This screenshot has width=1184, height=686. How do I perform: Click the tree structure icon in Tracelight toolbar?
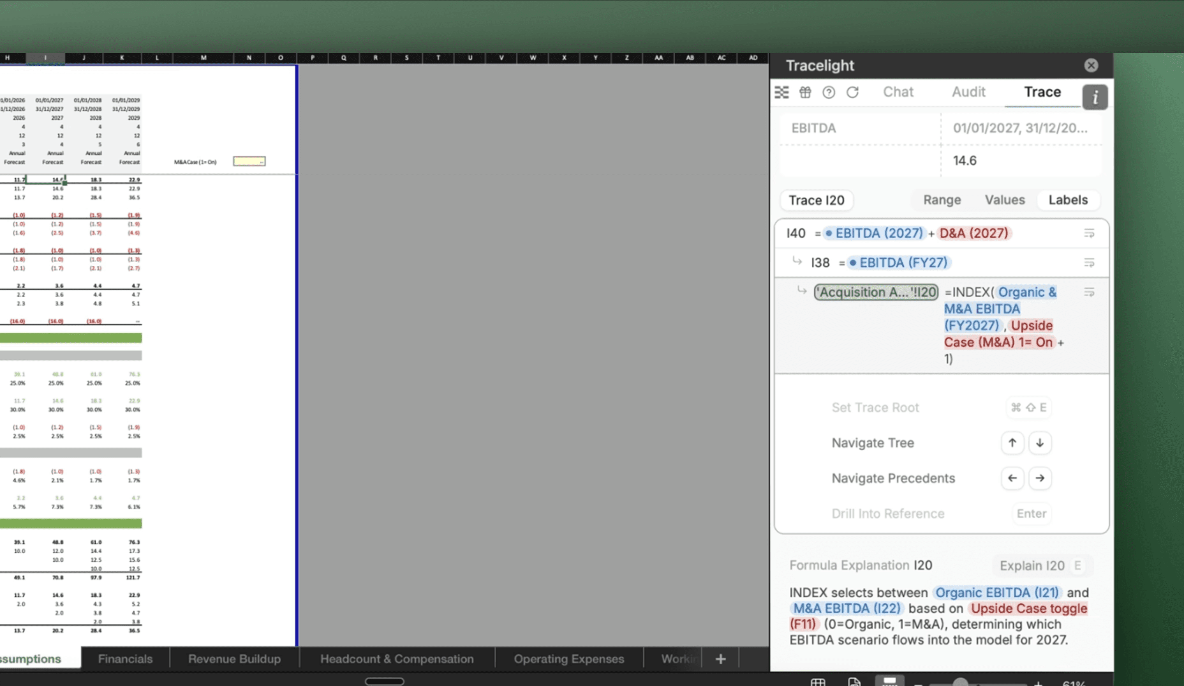coord(782,92)
